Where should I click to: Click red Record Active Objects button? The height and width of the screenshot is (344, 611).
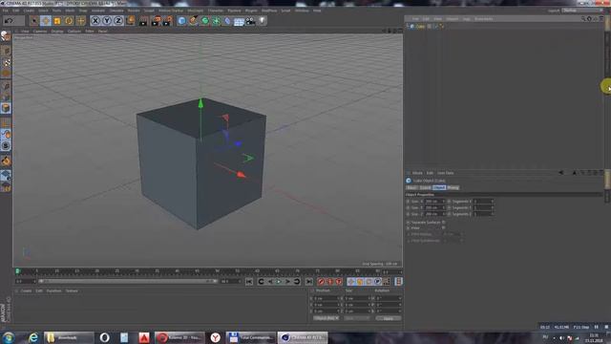pyautogui.click(x=321, y=282)
